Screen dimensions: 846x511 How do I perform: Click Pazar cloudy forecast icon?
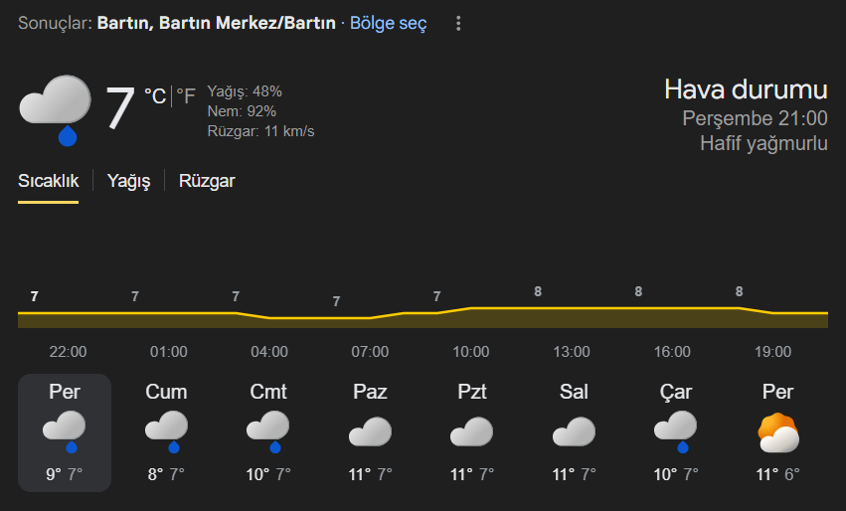pyautogui.click(x=370, y=432)
